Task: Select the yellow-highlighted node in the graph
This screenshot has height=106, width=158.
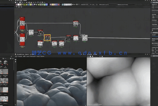Action: 47,38
